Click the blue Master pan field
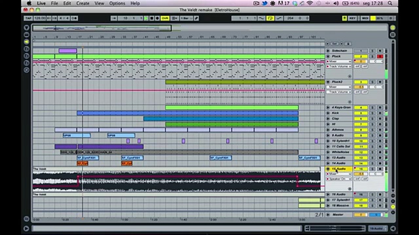Screen dimensions: 419x235 point(376,215)
